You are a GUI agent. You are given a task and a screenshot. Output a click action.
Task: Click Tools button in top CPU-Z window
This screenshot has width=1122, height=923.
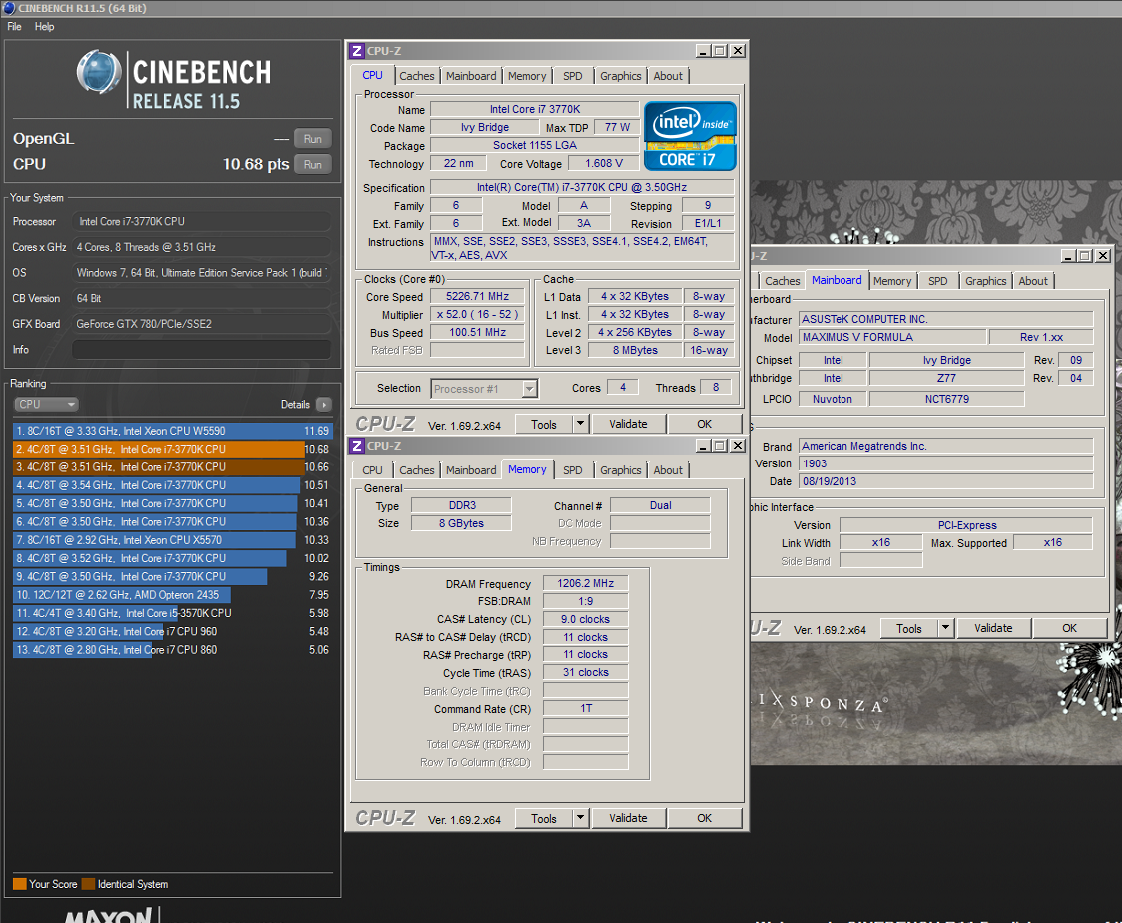pyautogui.click(x=544, y=424)
